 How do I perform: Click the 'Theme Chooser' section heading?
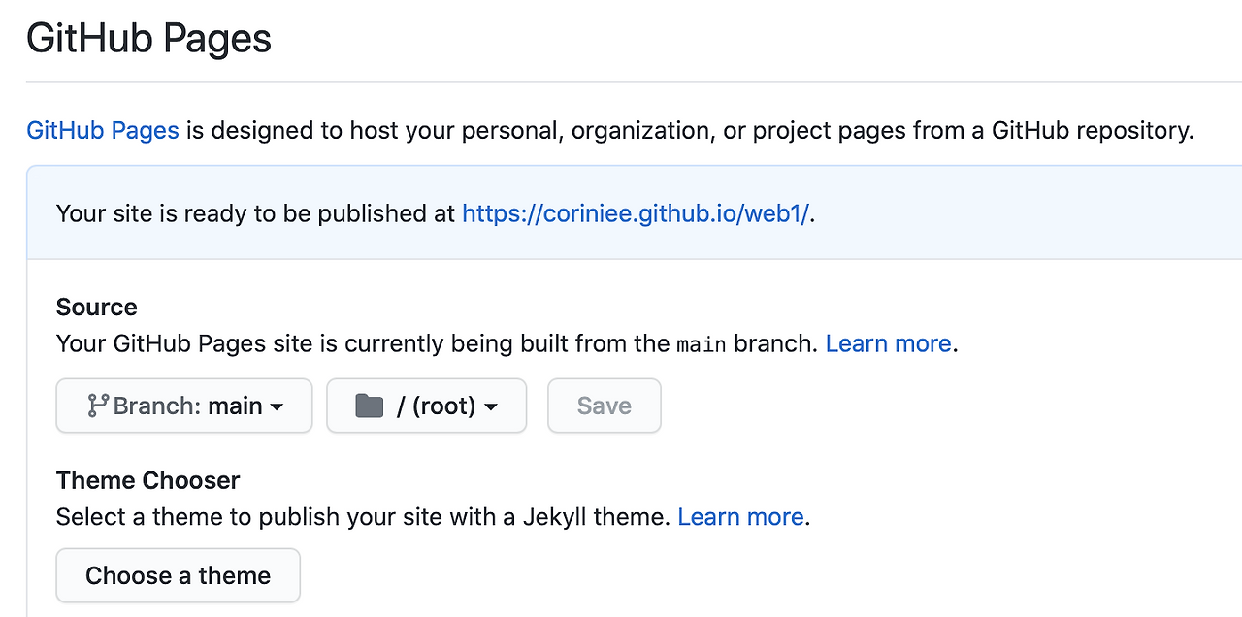147,479
